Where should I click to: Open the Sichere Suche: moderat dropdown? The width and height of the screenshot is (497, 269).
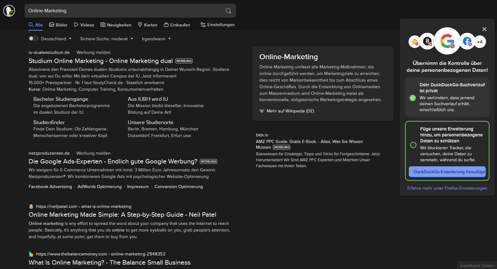[x=107, y=39]
